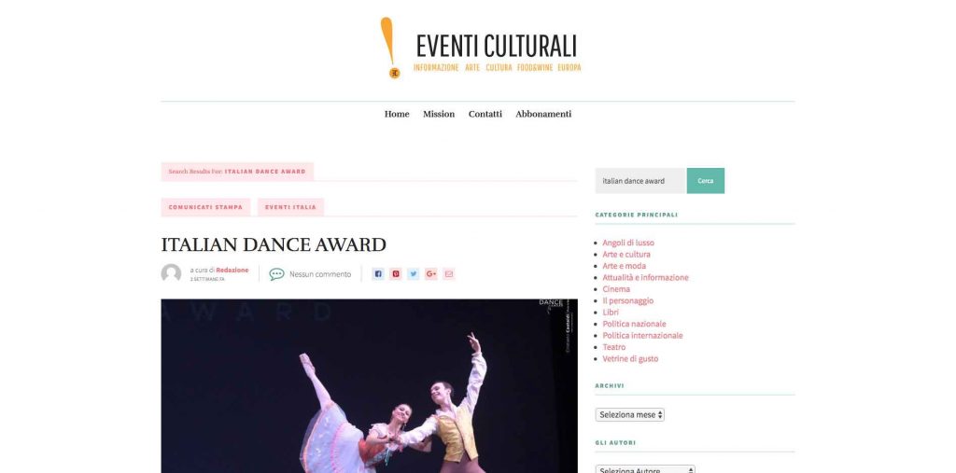The height and width of the screenshot is (473, 956).
Task: Select the Comunicati Stampa category tag
Action: tap(205, 207)
